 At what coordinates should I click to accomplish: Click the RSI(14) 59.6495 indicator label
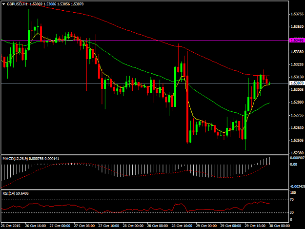tap(16, 193)
